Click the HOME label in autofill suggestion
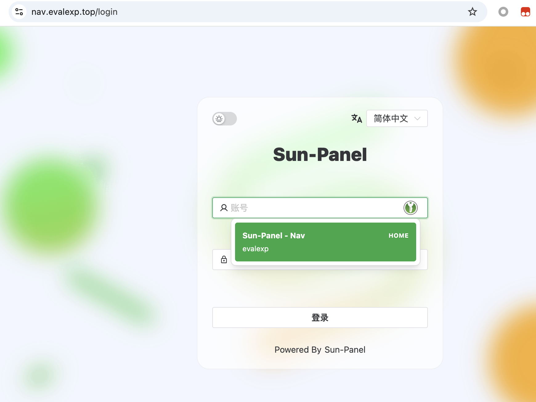This screenshot has width=536, height=402. (x=398, y=236)
